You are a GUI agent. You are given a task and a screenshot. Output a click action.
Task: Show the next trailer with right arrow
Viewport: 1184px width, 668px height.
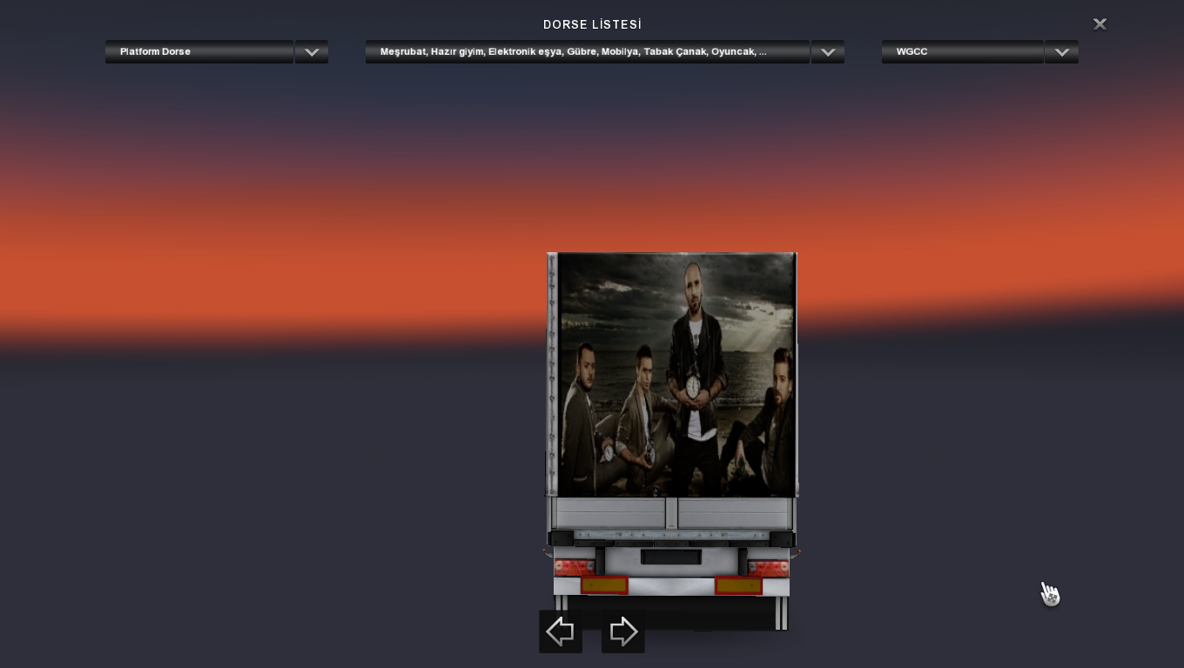(x=623, y=631)
